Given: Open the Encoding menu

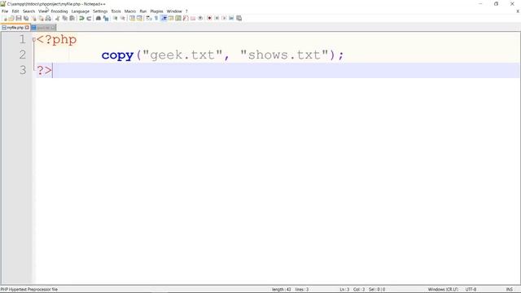Looking at the screenshot, I should coord(59,11).
